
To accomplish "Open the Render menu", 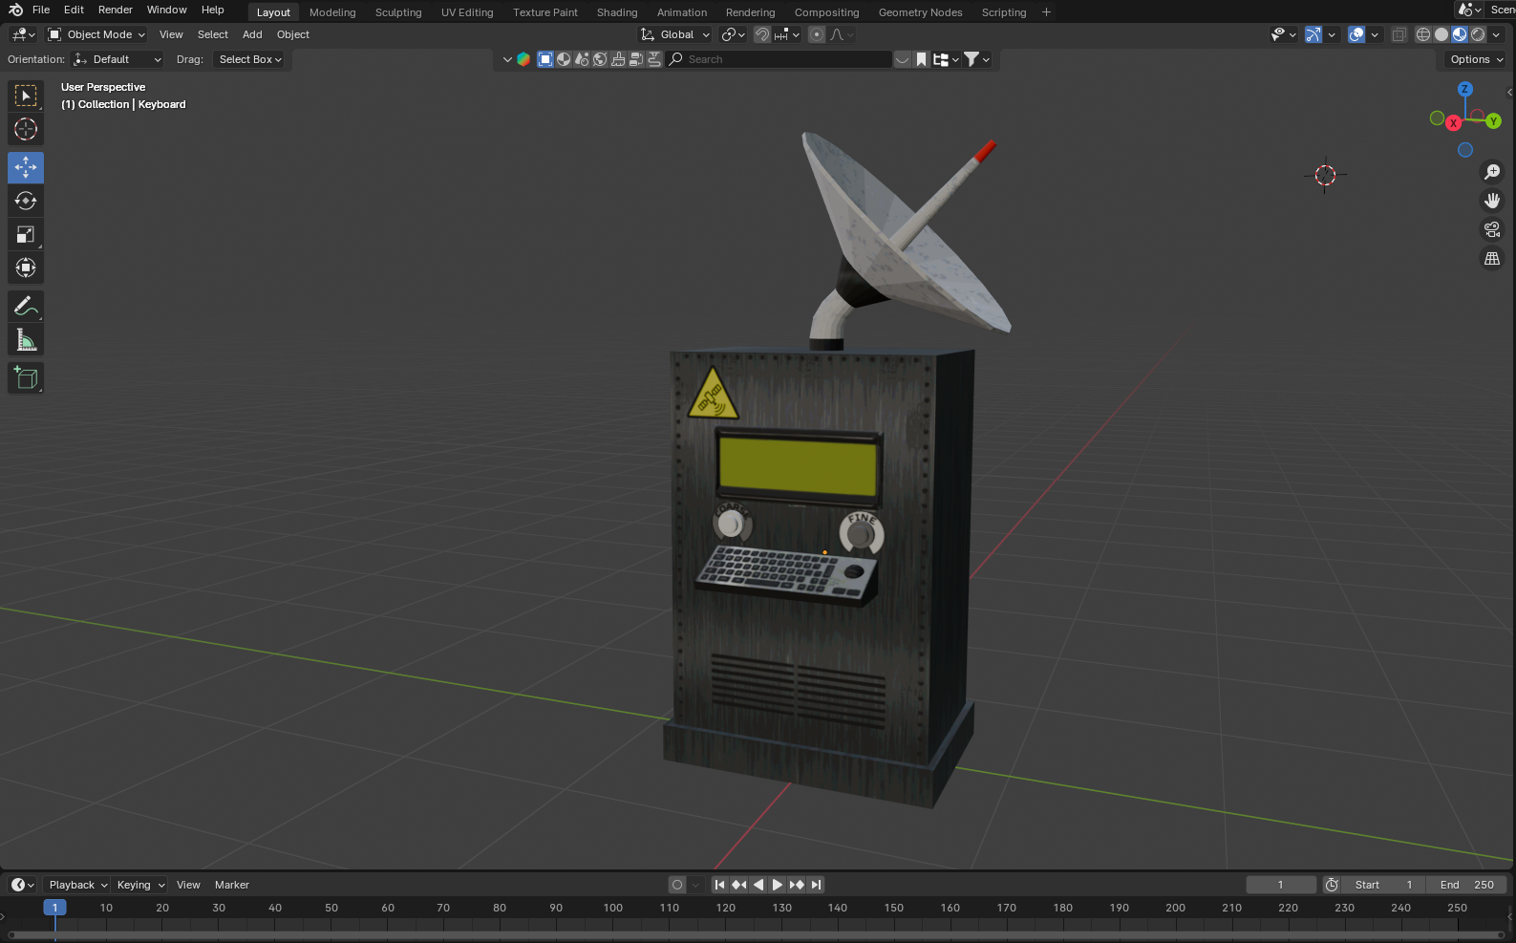I will pos(116,10).
